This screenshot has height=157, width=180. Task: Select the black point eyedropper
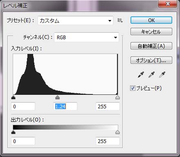click(x=141, y=74)
